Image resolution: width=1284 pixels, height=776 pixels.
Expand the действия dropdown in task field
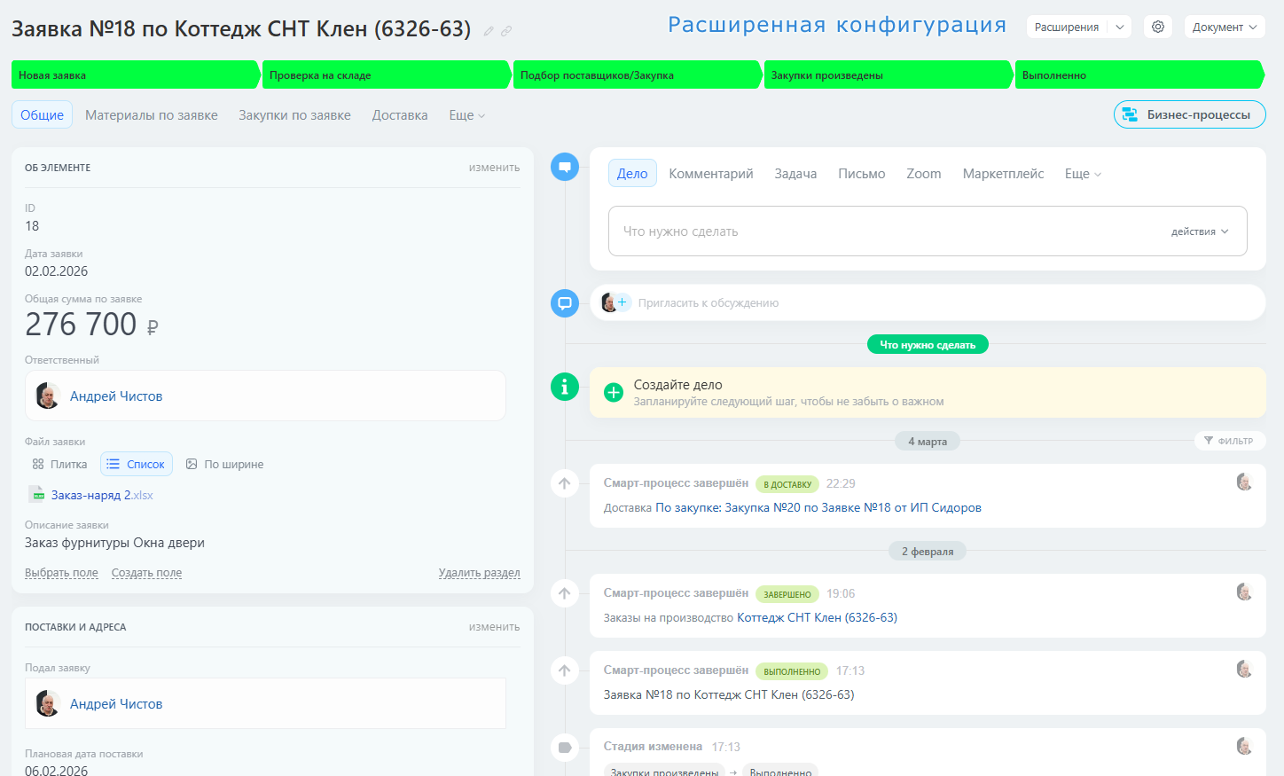click(1200, 231)
